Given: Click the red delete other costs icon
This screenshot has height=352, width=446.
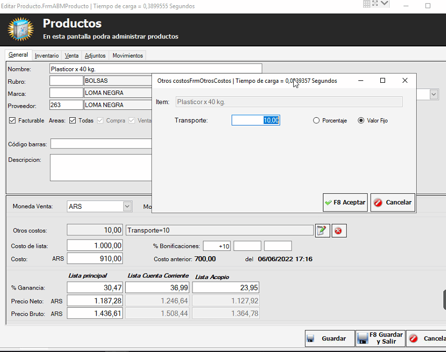Looking at the screenshot, I should tap(339, 230).
